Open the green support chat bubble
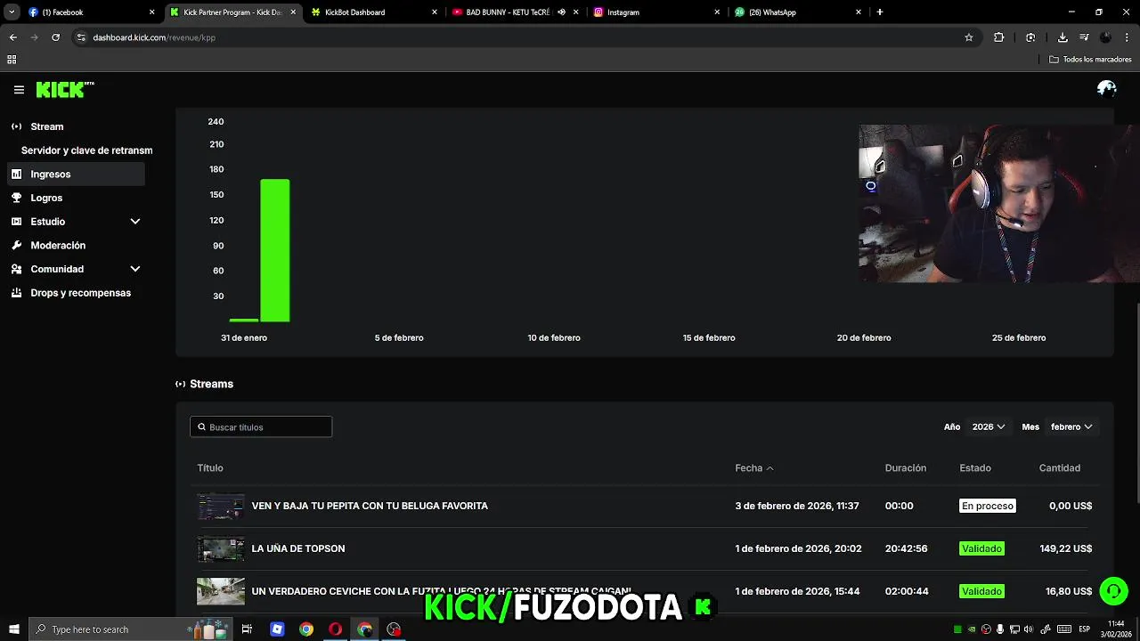This screenshot has height=641, width=1140. click(1112, 591)
